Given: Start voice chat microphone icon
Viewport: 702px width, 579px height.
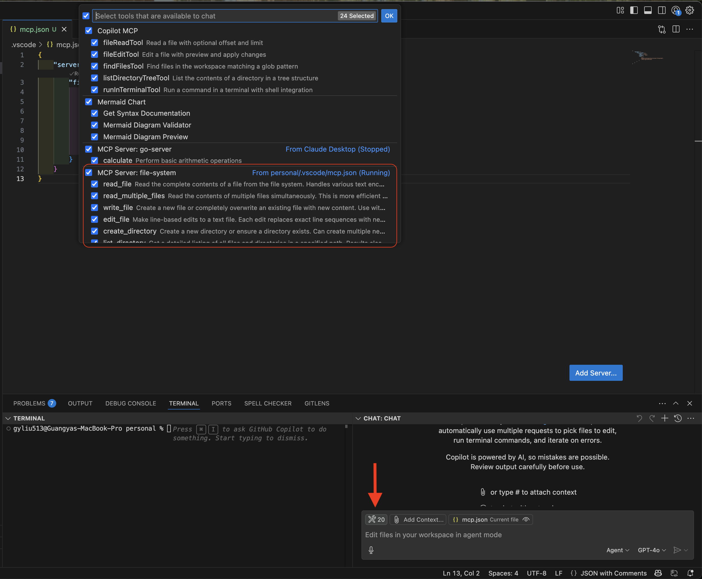Looking at the screenshot, I should tap(371, 550).
